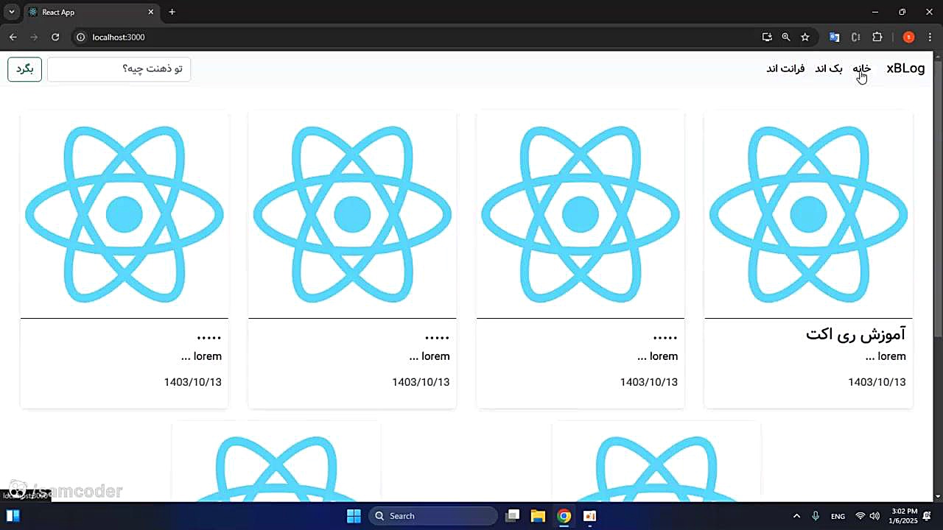Screen dimensions: 943x530
Task: Click the microphone tray icon
Action: click(x=816, y=516)
